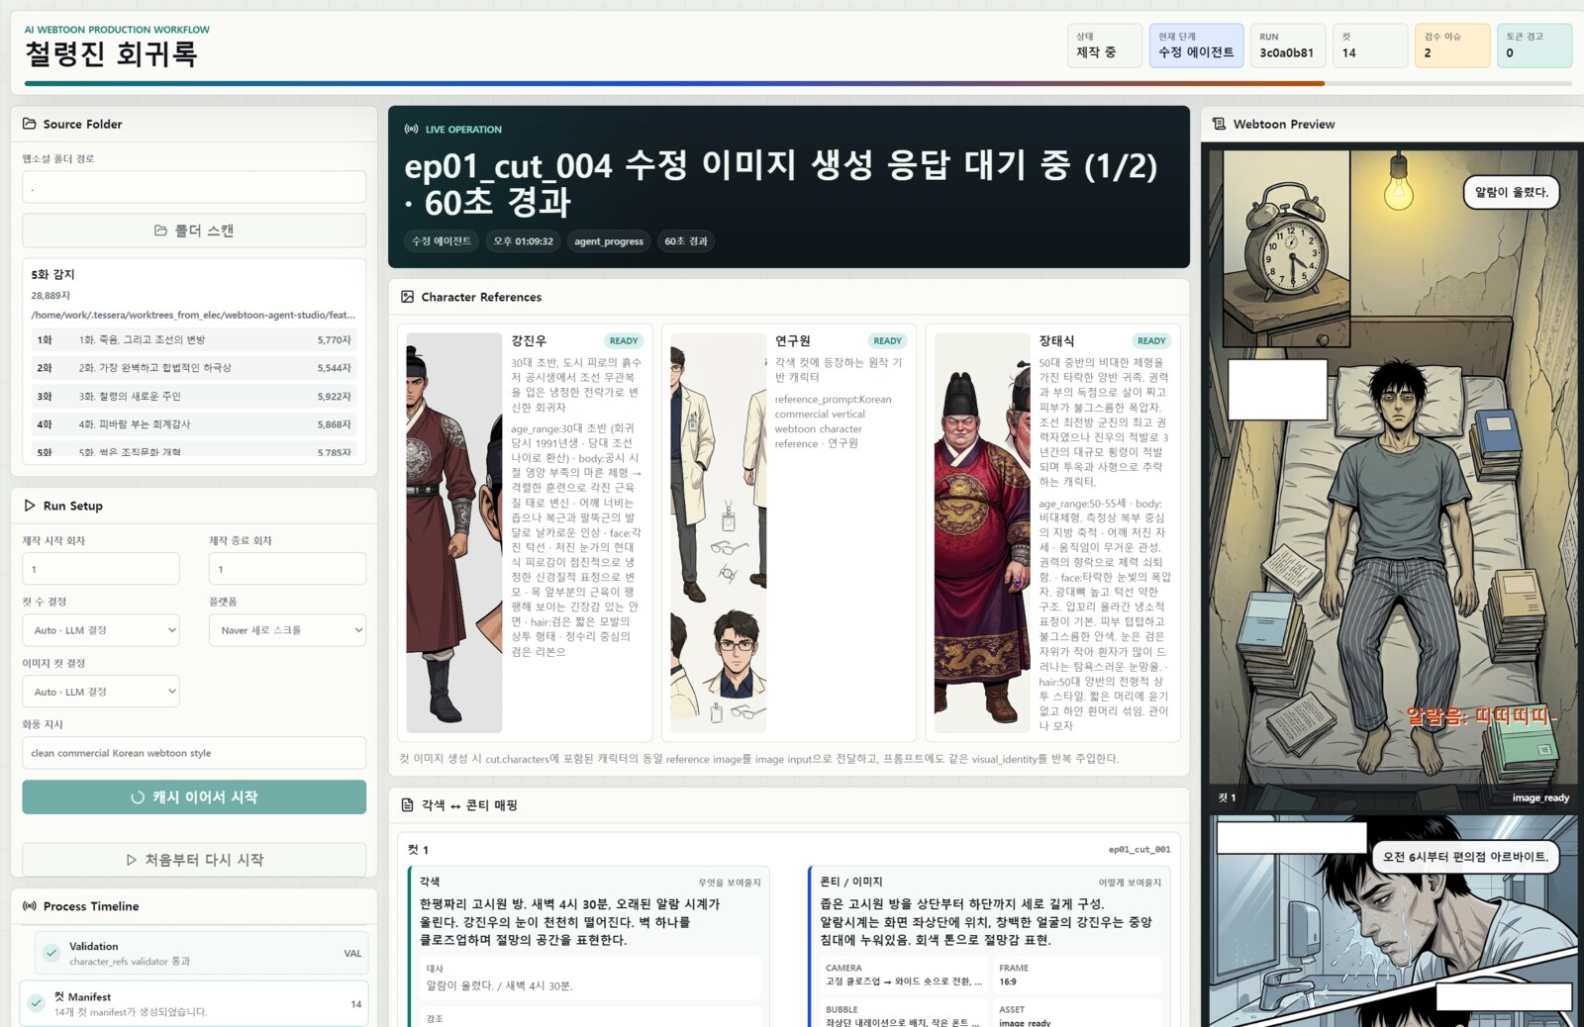This screenshot has width=1584, height=1027.
Task: Select episode row 3화 철령의 새로운 주인
Action: (x=194, y=396)
